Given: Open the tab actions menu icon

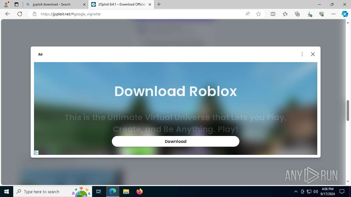Looking at the screenshot, I should click(x=16, y=4).
